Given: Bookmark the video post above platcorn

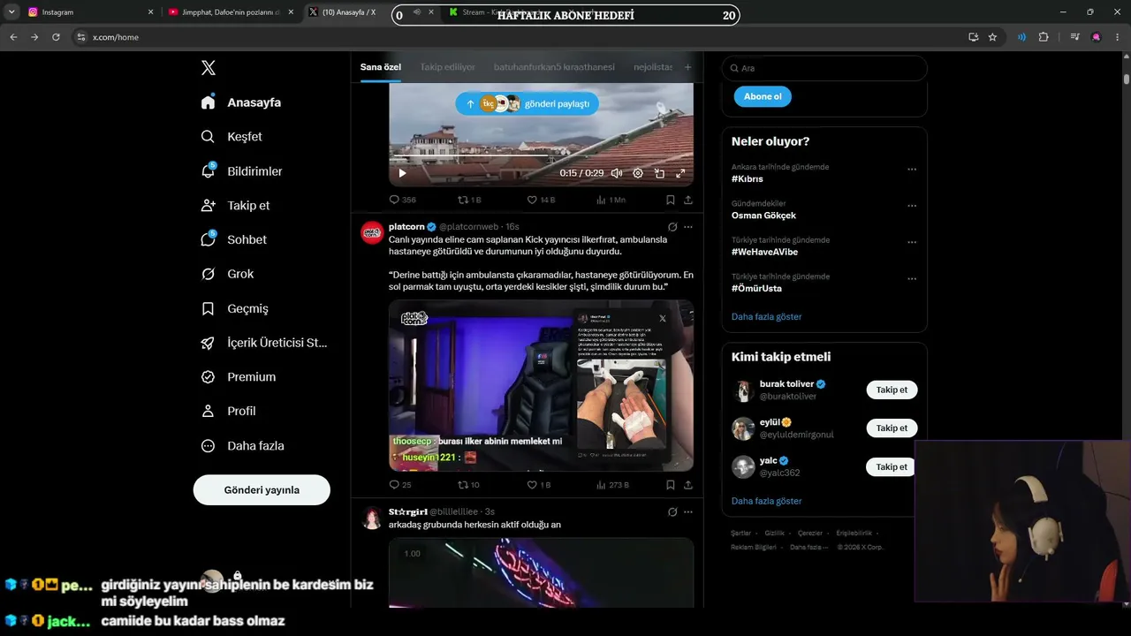Looking at the screenshot, I should (671, 201).
